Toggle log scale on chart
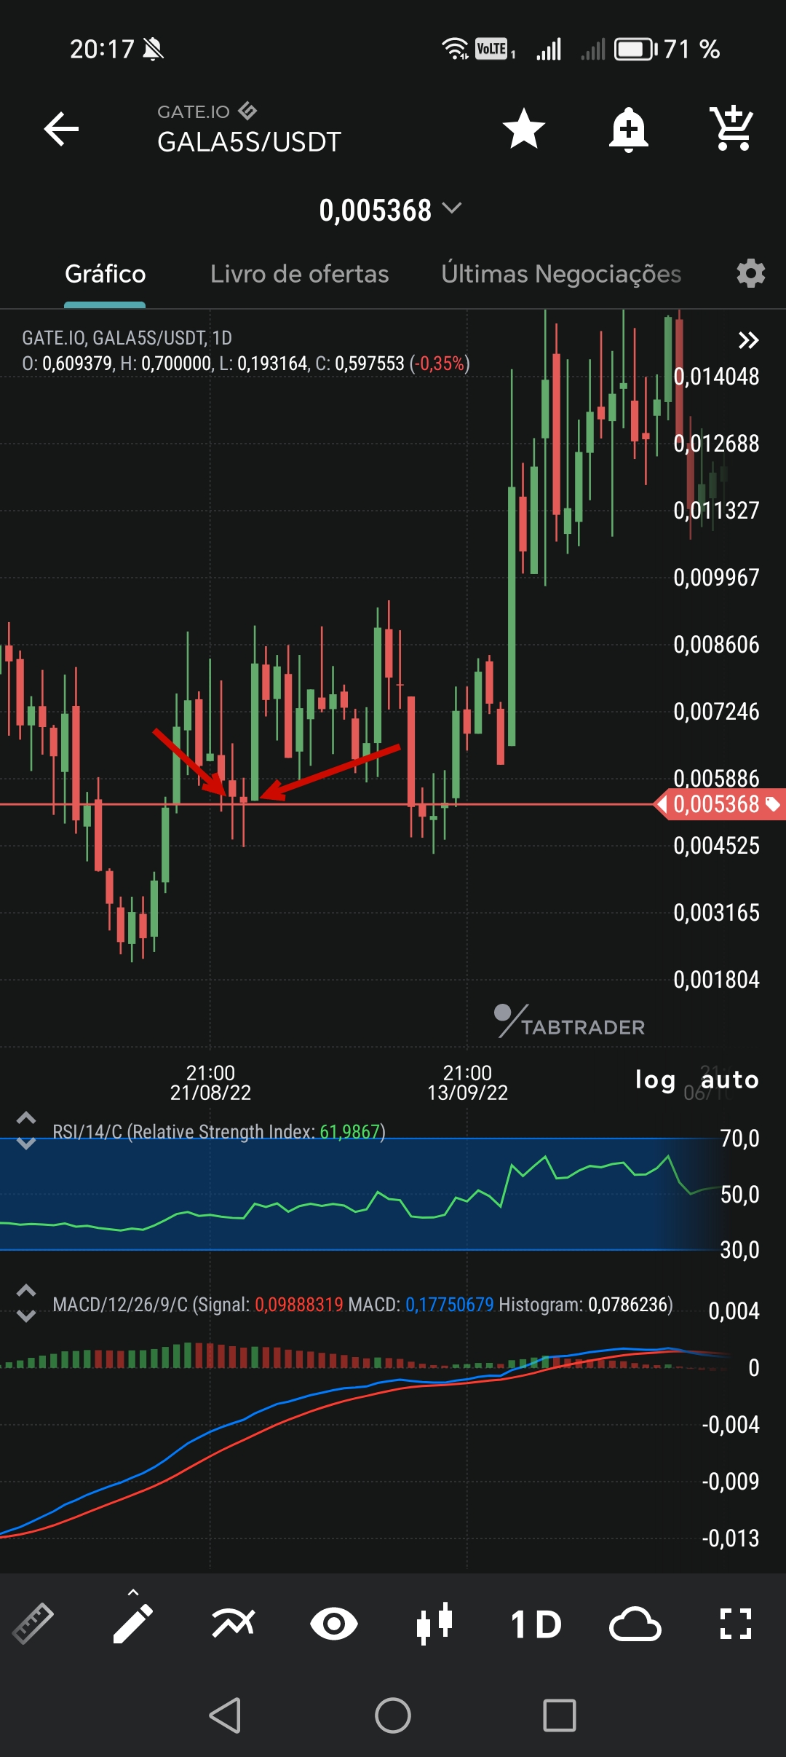The height and width of the screenshot is (1757, 786). click(x=655, y=1080)
